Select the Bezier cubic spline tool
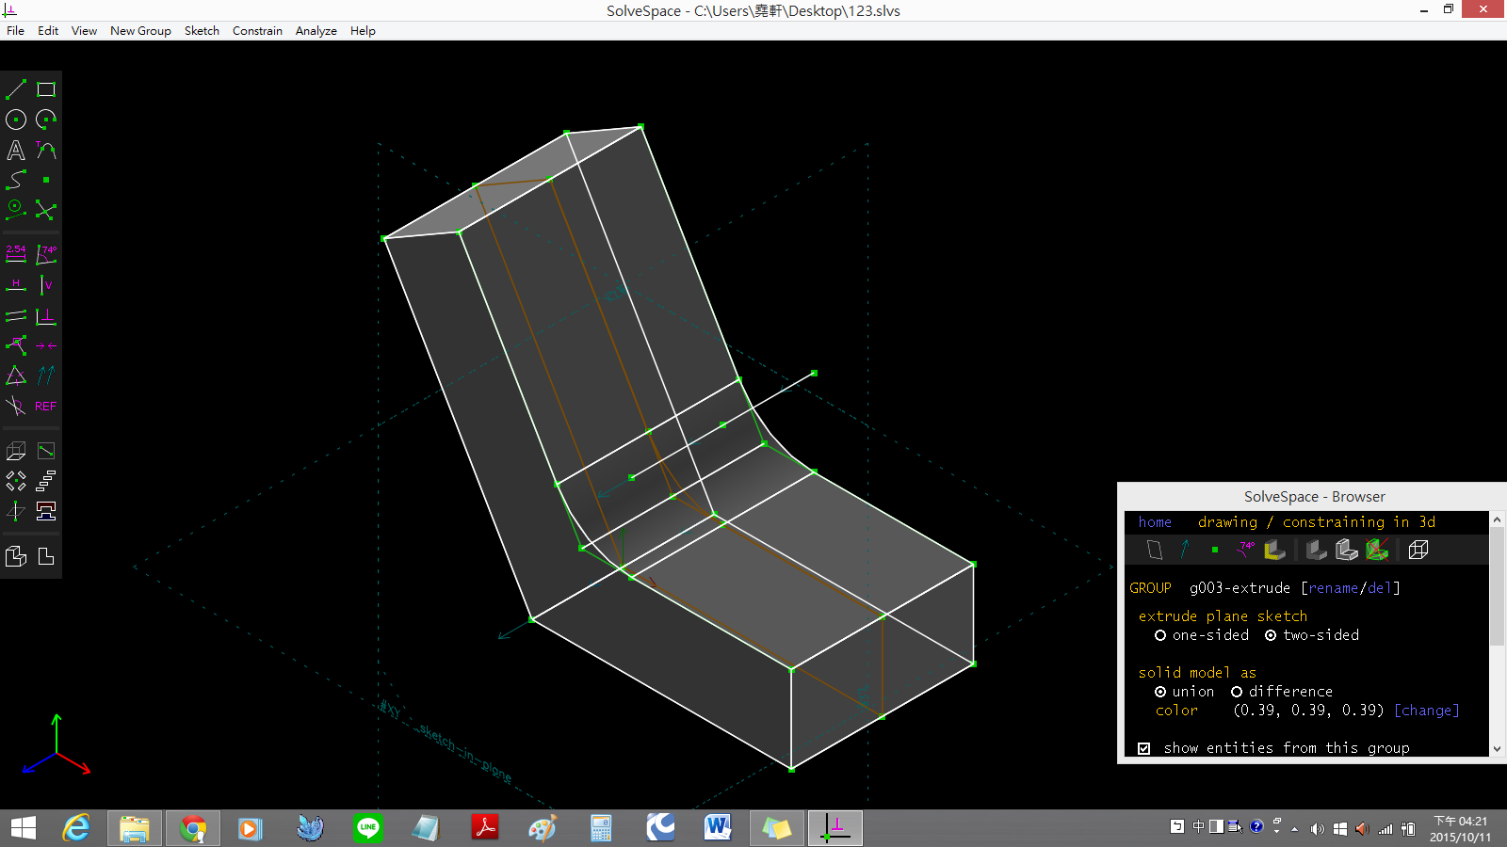The height and width of the screenshot is (847, 1507). click(16, 180)
